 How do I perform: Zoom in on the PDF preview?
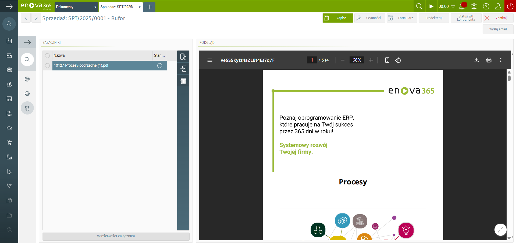(x=371, y=60)
